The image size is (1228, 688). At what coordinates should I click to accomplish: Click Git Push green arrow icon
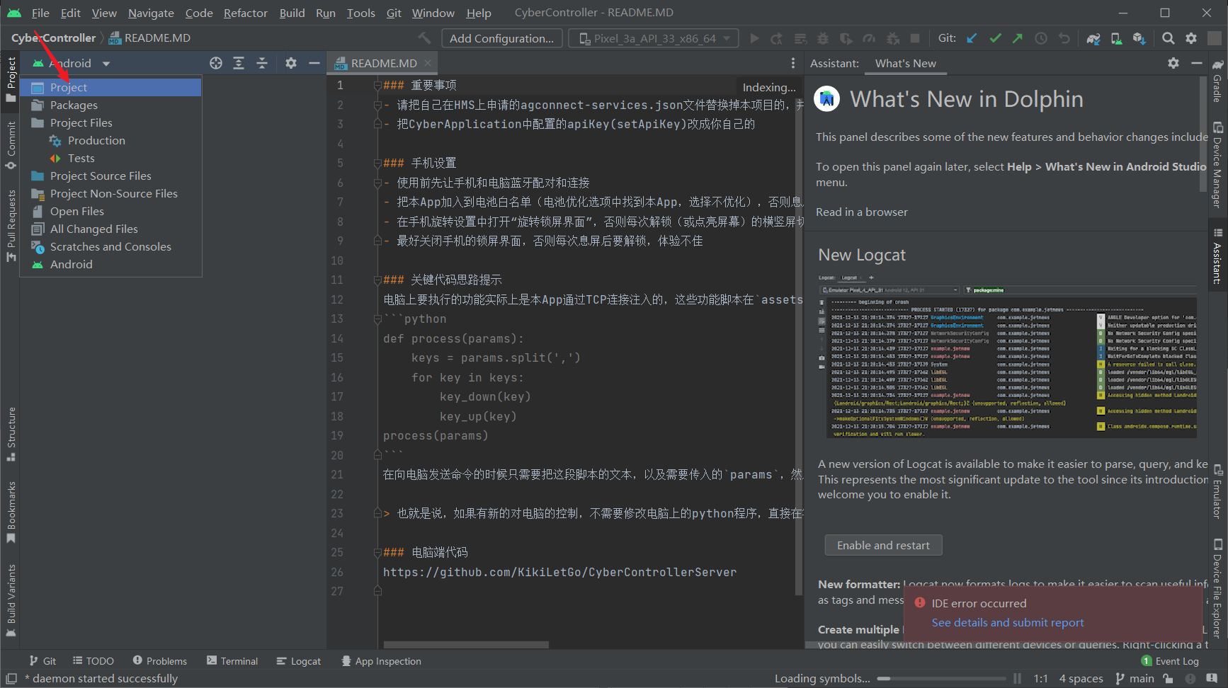point(1018,38)
